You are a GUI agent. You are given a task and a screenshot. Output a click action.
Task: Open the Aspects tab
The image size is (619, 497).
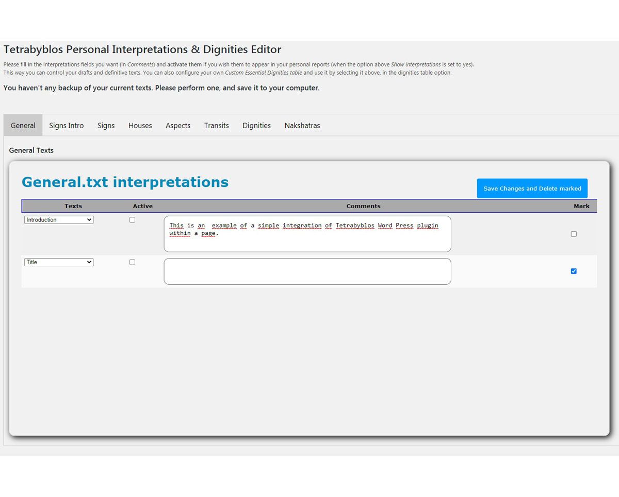[x=178, y=125]
